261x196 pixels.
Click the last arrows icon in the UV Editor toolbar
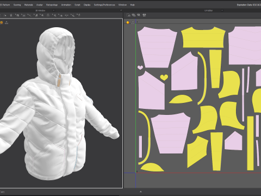click(144, 15)
